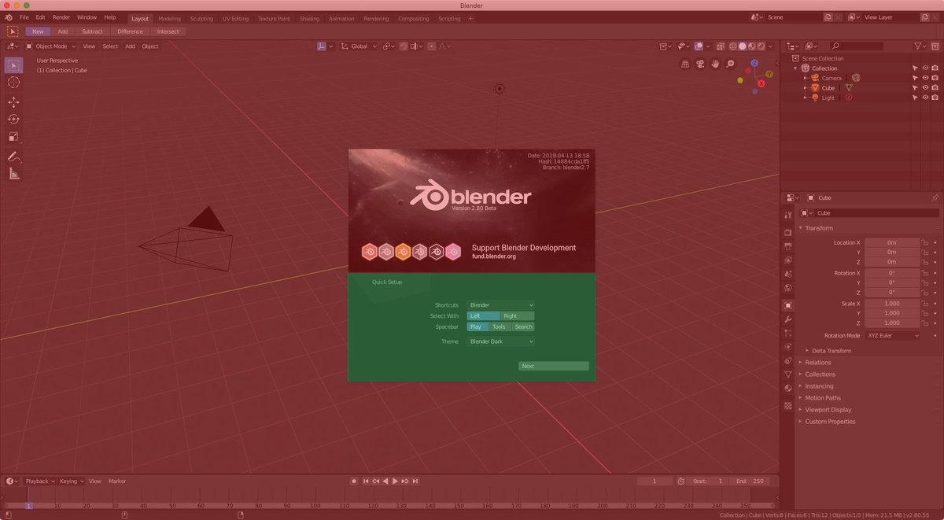944x520 pixels.
Task: Choose Right for Select With
Action: tap(517, 315)
